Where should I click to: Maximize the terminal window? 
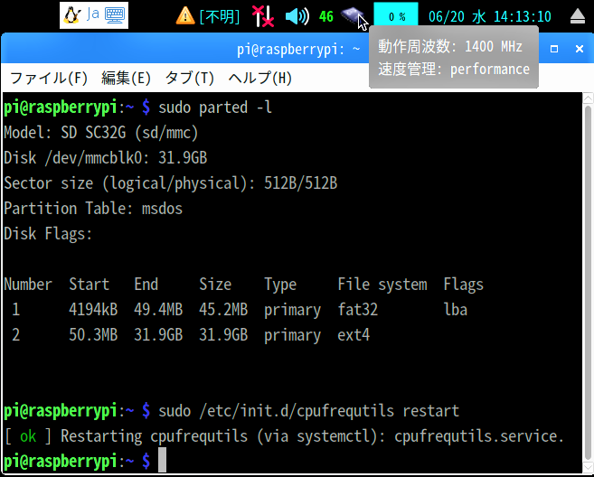tap(554, 49)
